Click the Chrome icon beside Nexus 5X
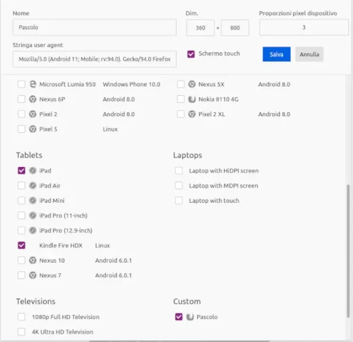The height and width of the screenshot is (342, 353). [192, 85]
